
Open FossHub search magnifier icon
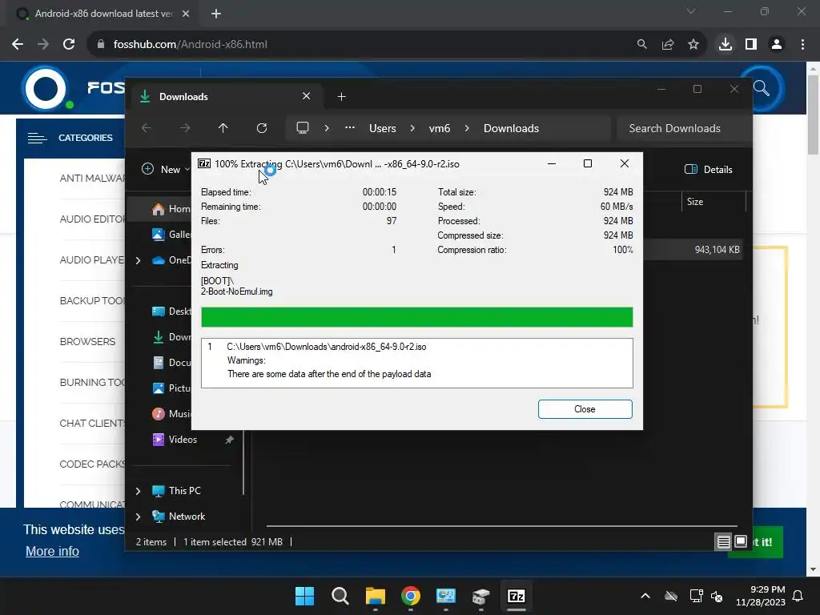[x=762, y=88]
